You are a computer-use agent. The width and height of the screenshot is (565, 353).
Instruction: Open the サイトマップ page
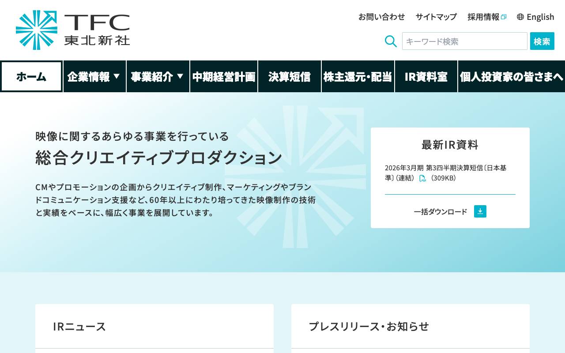pos(436,17)
